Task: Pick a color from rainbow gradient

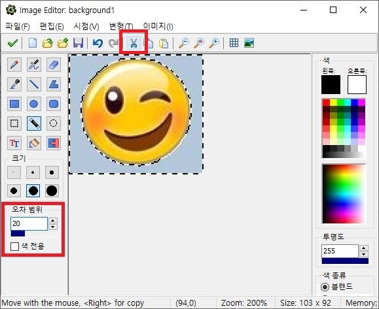Action: [344, 194]
